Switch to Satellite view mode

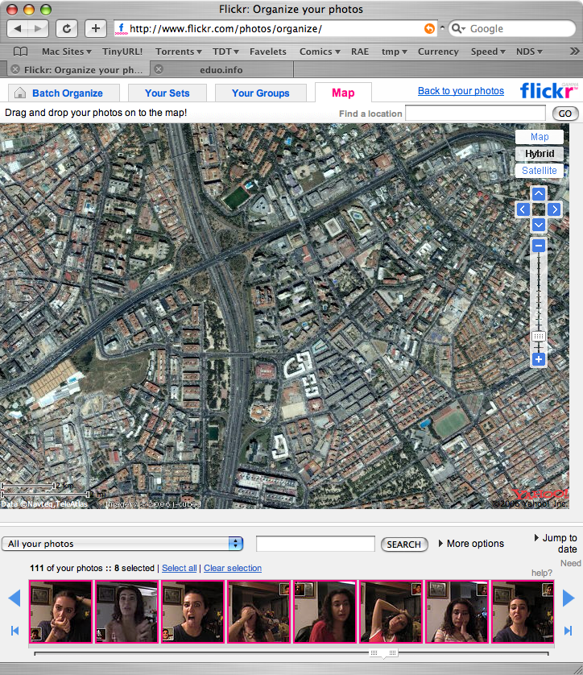point(540,171)
